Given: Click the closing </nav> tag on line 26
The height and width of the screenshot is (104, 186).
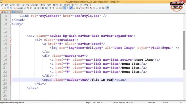Looking at the screenshot, I should [33, 88].
